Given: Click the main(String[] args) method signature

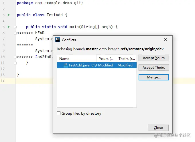Looking at the screenshot, I should (91, 27).
